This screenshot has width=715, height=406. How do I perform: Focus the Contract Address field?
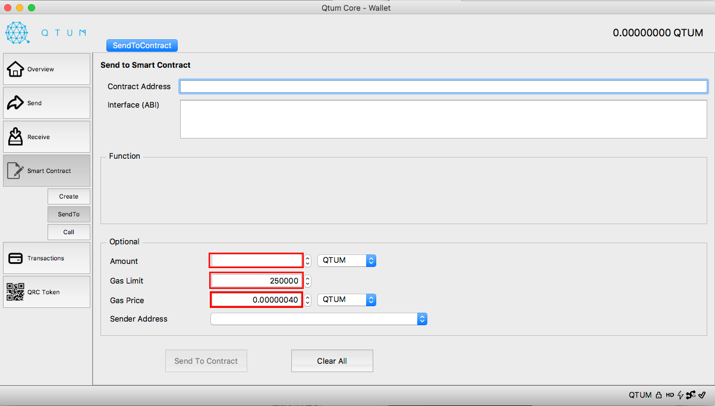(x=443, y=87)
